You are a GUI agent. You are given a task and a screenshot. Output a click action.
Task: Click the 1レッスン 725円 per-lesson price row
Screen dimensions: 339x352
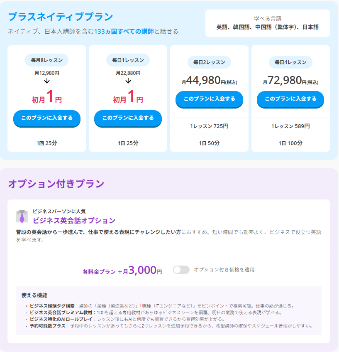209,126
